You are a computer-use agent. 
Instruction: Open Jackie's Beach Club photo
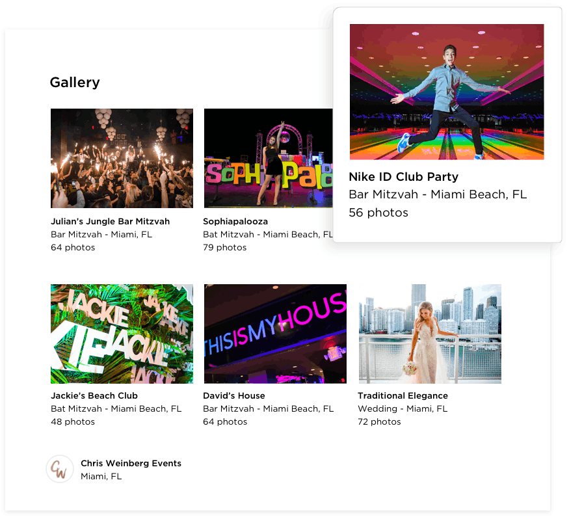click(122, 334)
